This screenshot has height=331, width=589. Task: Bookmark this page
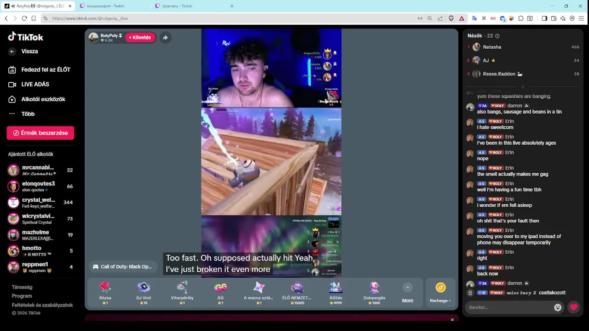(x=34, y=18)
